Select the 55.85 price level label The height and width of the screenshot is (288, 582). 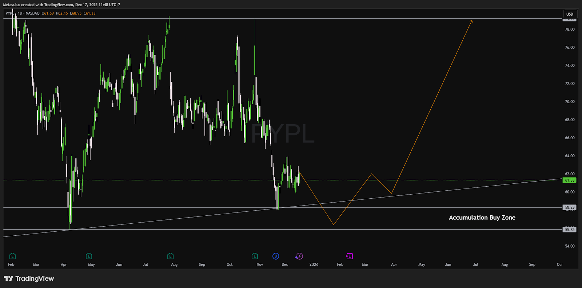[x=570, y=230]
